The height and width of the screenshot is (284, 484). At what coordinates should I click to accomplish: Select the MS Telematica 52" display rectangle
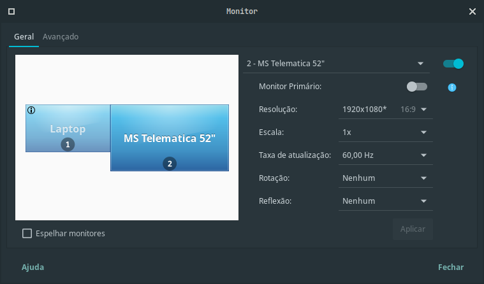point(170,138)
